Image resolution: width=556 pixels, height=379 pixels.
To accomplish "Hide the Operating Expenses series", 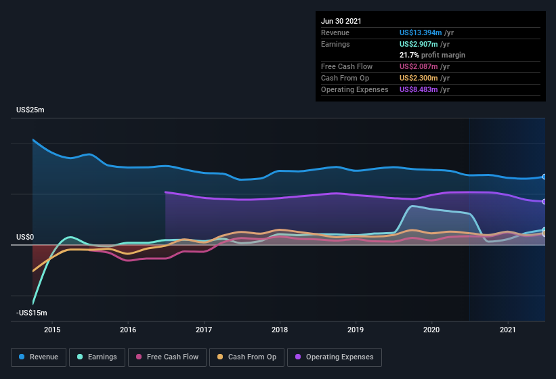I will tap(335, 357).
